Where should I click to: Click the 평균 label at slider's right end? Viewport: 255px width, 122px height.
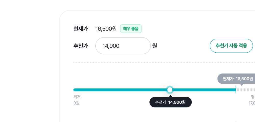253,97
